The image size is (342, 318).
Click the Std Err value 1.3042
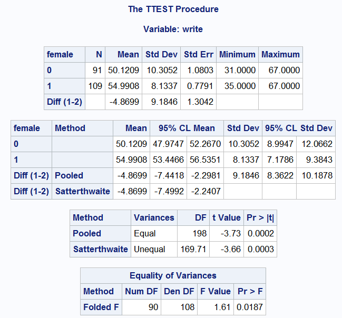click(x=200, y=102)
